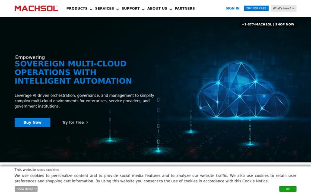Expand the chevron next to SERVICES
Screen dimensions: 311x194
click(x=117, y=9)
